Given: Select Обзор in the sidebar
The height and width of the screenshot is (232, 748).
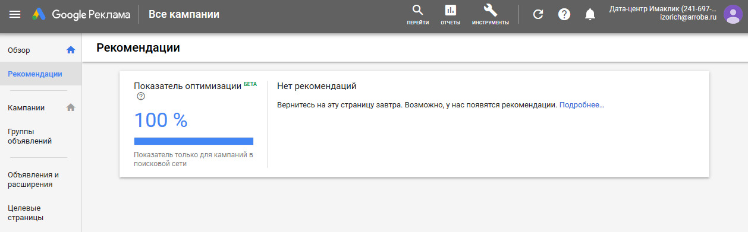Looking at the screenshot, I should tap(19, 50).
